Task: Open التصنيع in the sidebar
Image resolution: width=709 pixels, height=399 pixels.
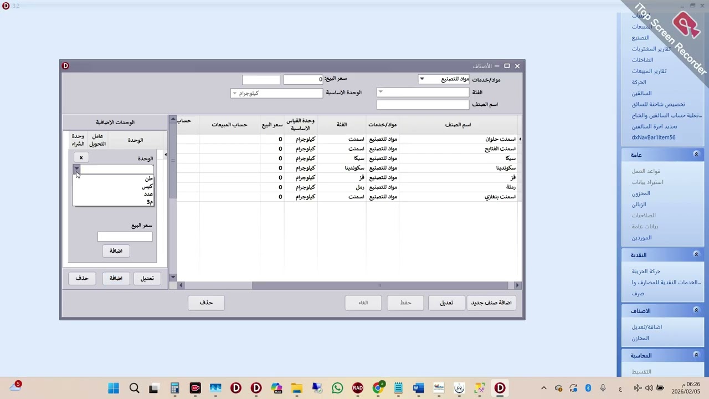Action: click(x=640, y=38)
